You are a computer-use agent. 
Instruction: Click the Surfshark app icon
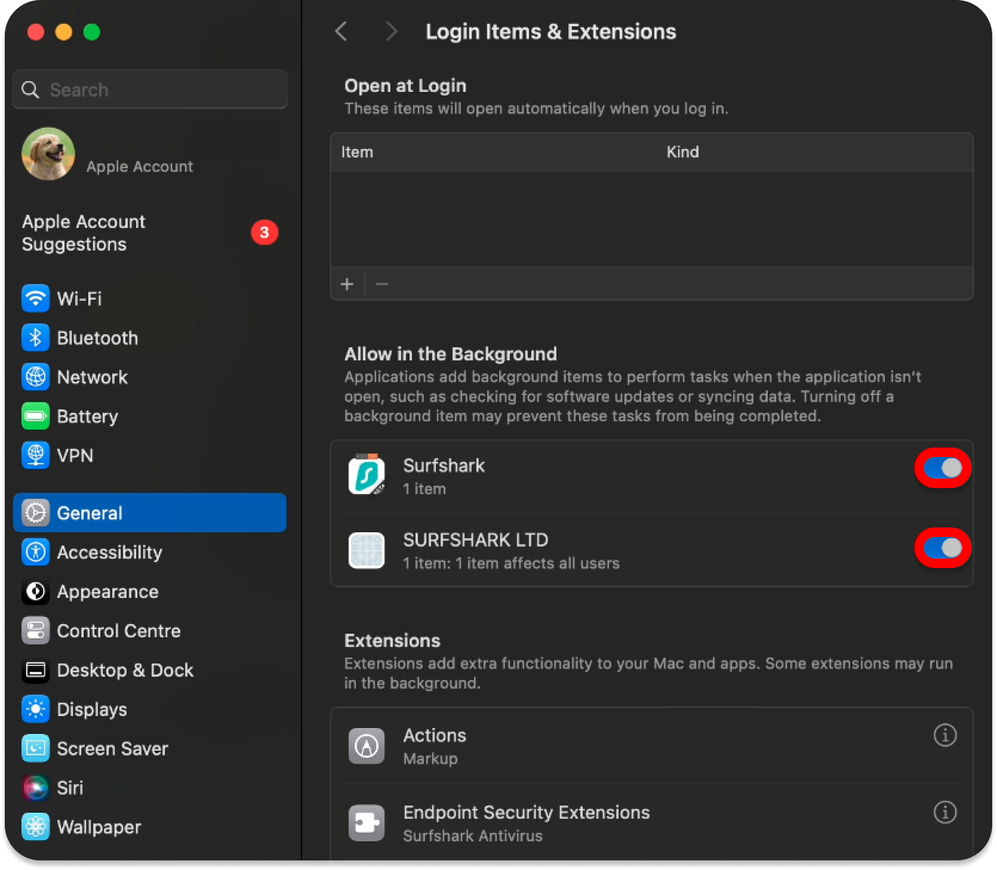367,475
